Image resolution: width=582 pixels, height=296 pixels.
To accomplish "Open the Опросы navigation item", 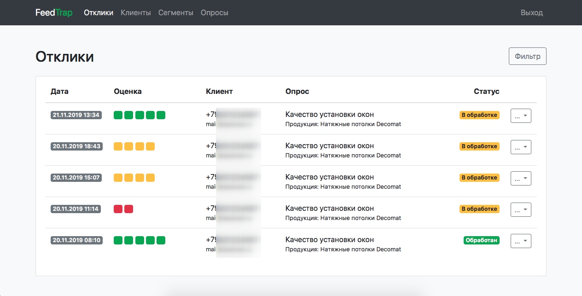I will (x=214, y=12).
